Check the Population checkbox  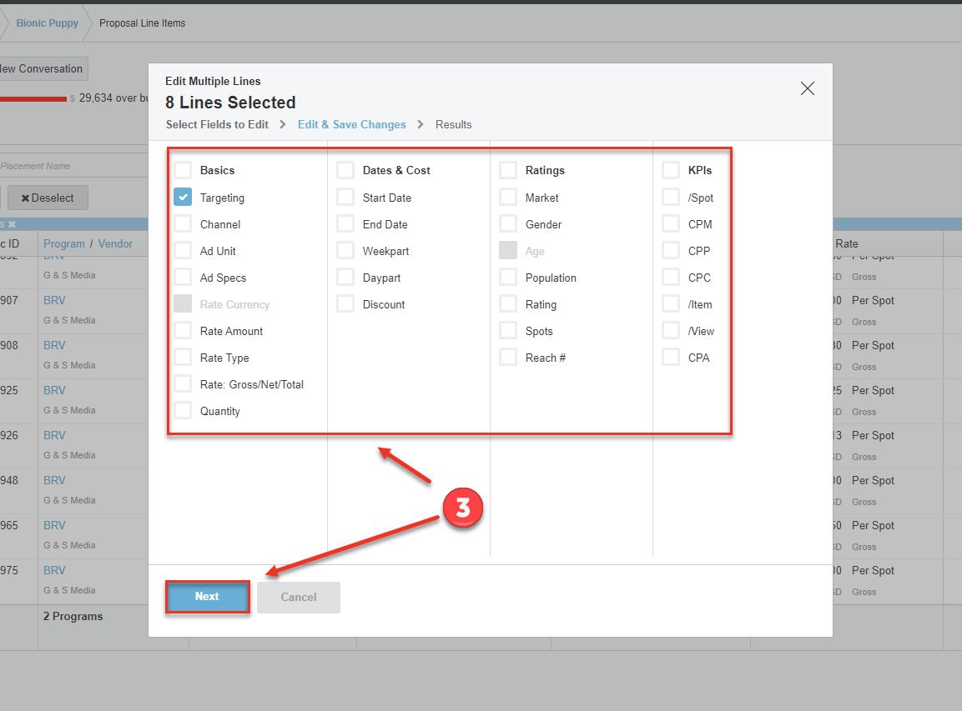pos(508,278)
